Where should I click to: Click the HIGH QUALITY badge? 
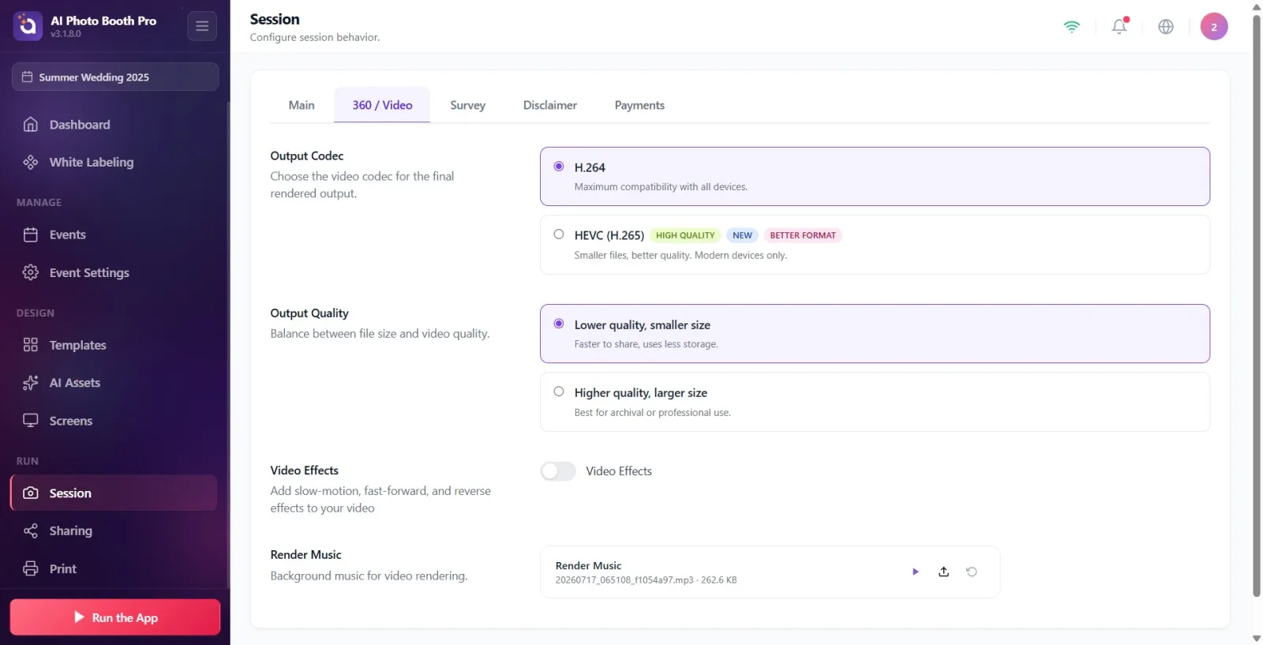click(685, 235)
